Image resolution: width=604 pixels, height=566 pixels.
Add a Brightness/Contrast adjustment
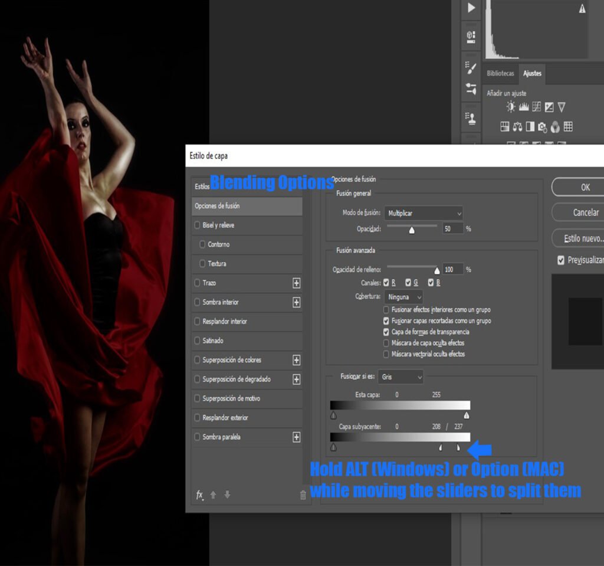[510, 107]
